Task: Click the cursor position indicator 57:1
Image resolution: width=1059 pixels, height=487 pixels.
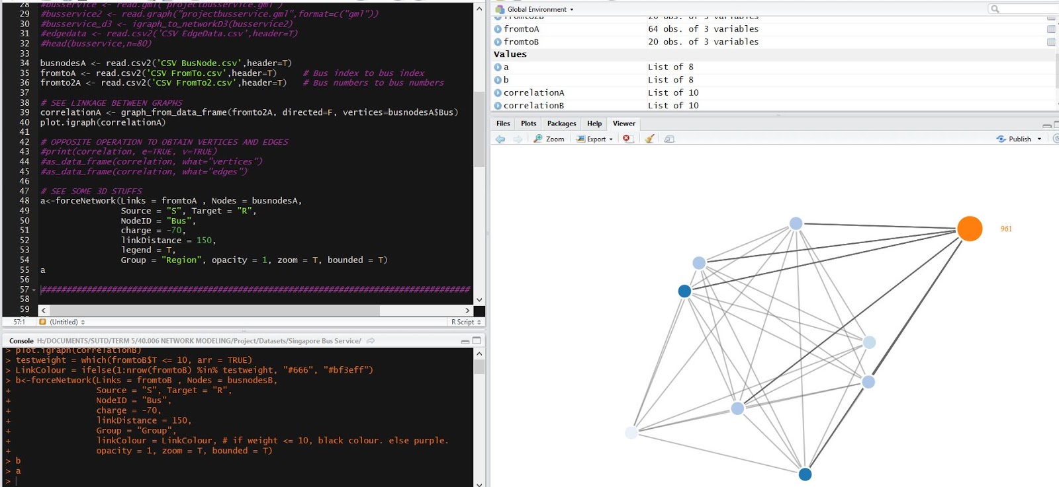Action: point(19,322)
